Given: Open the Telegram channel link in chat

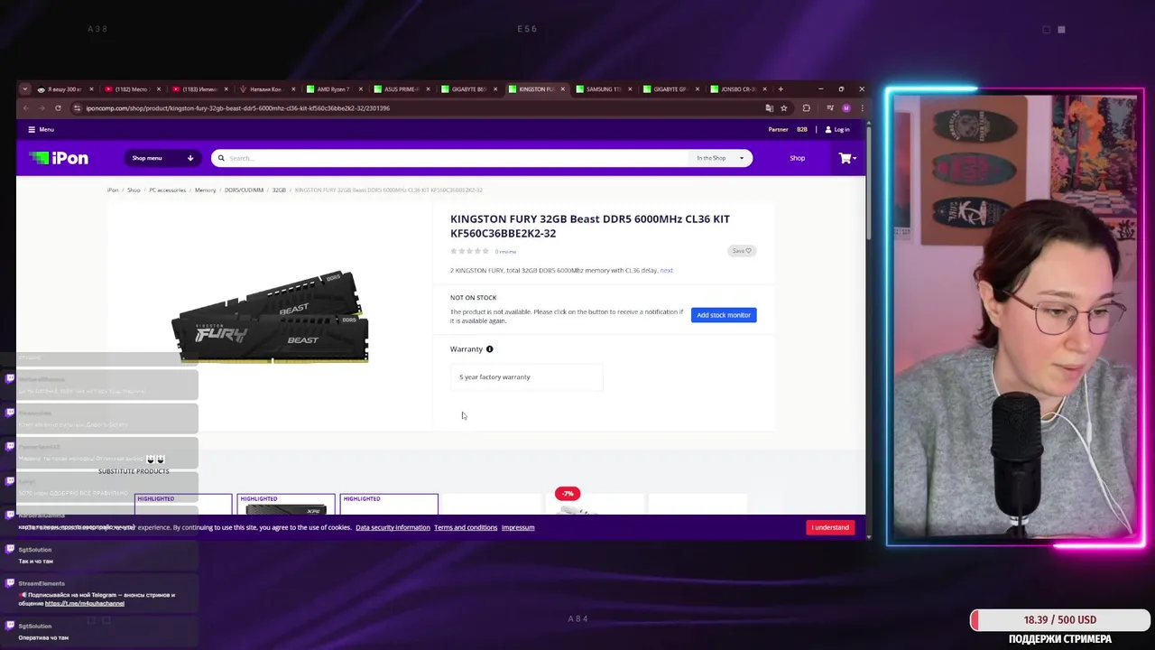Looking at the screenshot, I should coord(85,603).
